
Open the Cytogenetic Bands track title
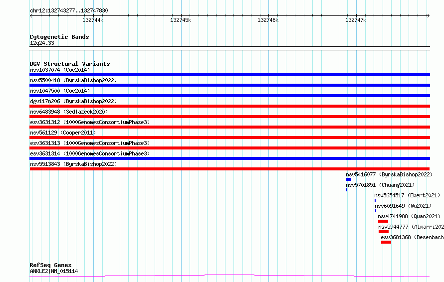point(59,37)
